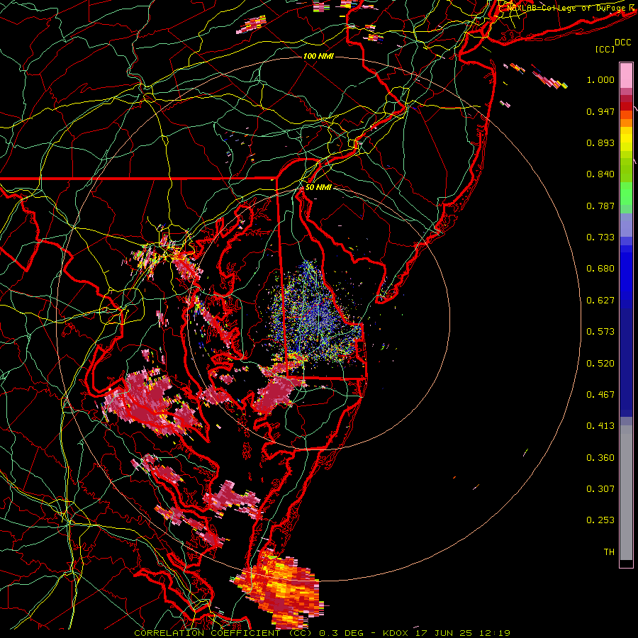The height and width of the screenshot is (638, 638).
Task: Pick the bright green segment of the color bar
Action: pos(626,194)
